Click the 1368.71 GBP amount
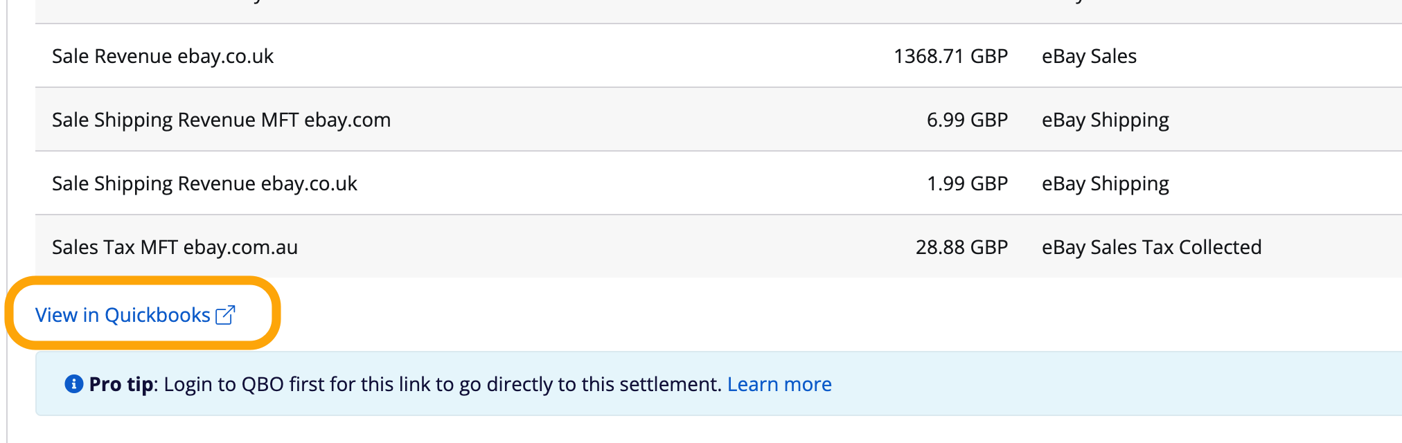Screen dimensions: 1402x443 [950, 56]
